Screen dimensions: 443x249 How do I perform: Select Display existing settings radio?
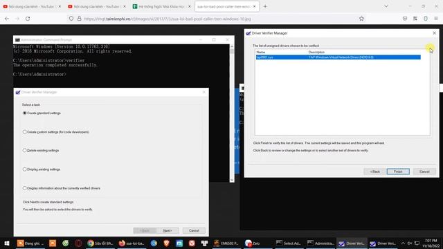click(x=25, y=169)
